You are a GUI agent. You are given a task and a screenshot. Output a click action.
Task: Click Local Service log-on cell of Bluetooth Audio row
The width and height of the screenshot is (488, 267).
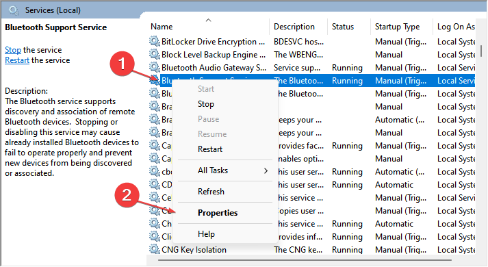[x=456, y=68]
